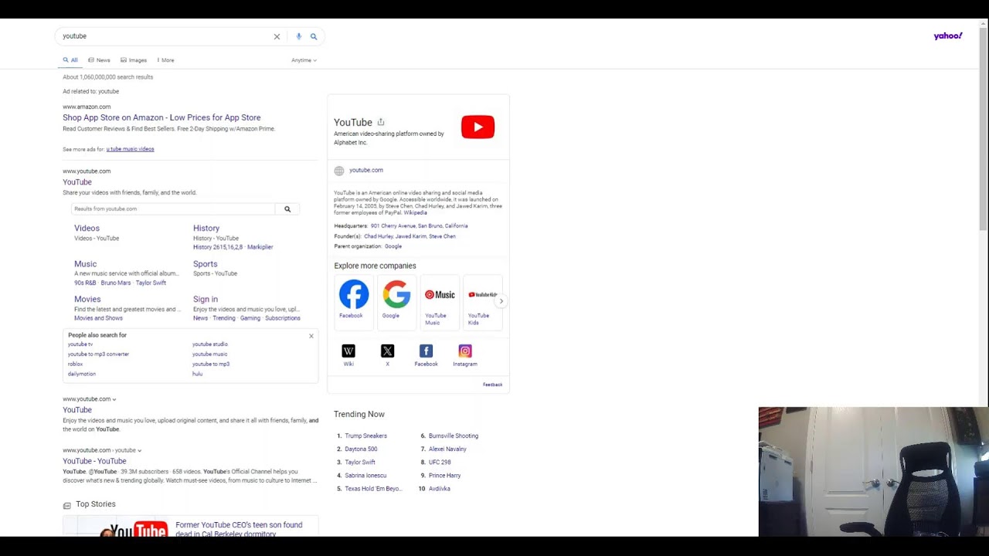This screenshot has width=989, height=556.
Task: Select the All results tab
Action: (70, 60)
